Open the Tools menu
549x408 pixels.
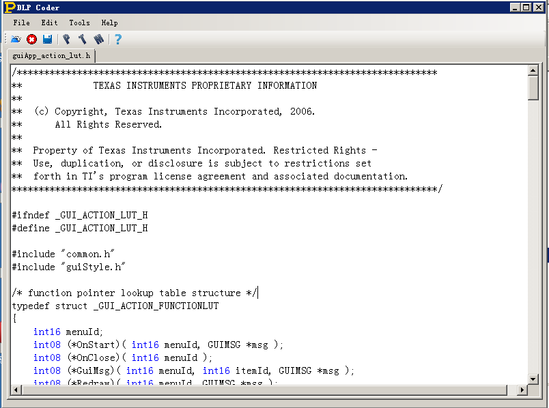[79, 23]
